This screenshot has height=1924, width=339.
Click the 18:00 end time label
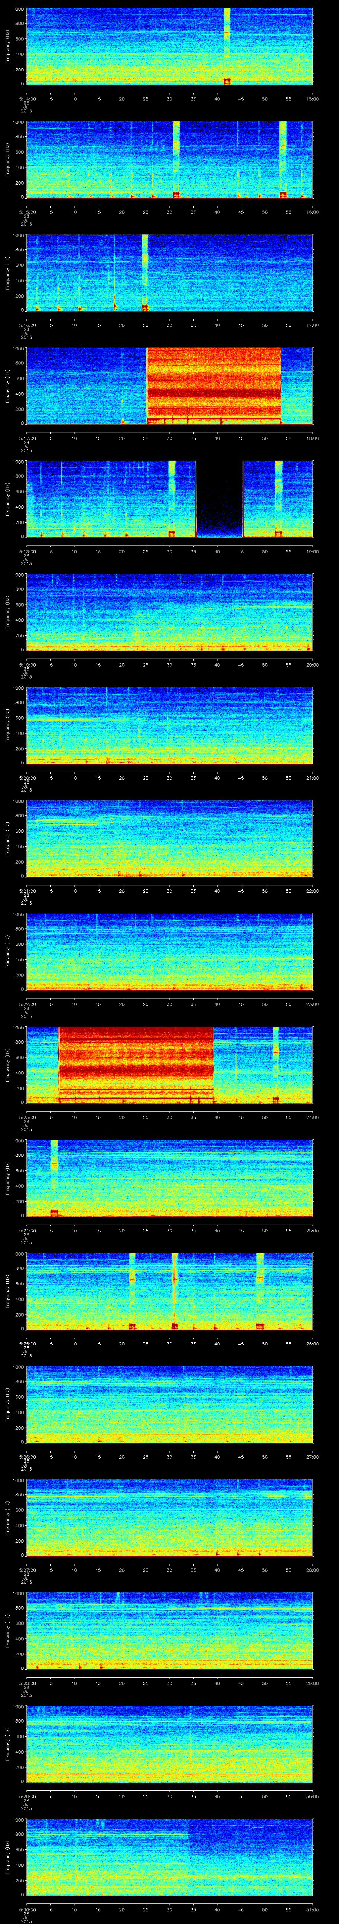(x=312, y=438)
